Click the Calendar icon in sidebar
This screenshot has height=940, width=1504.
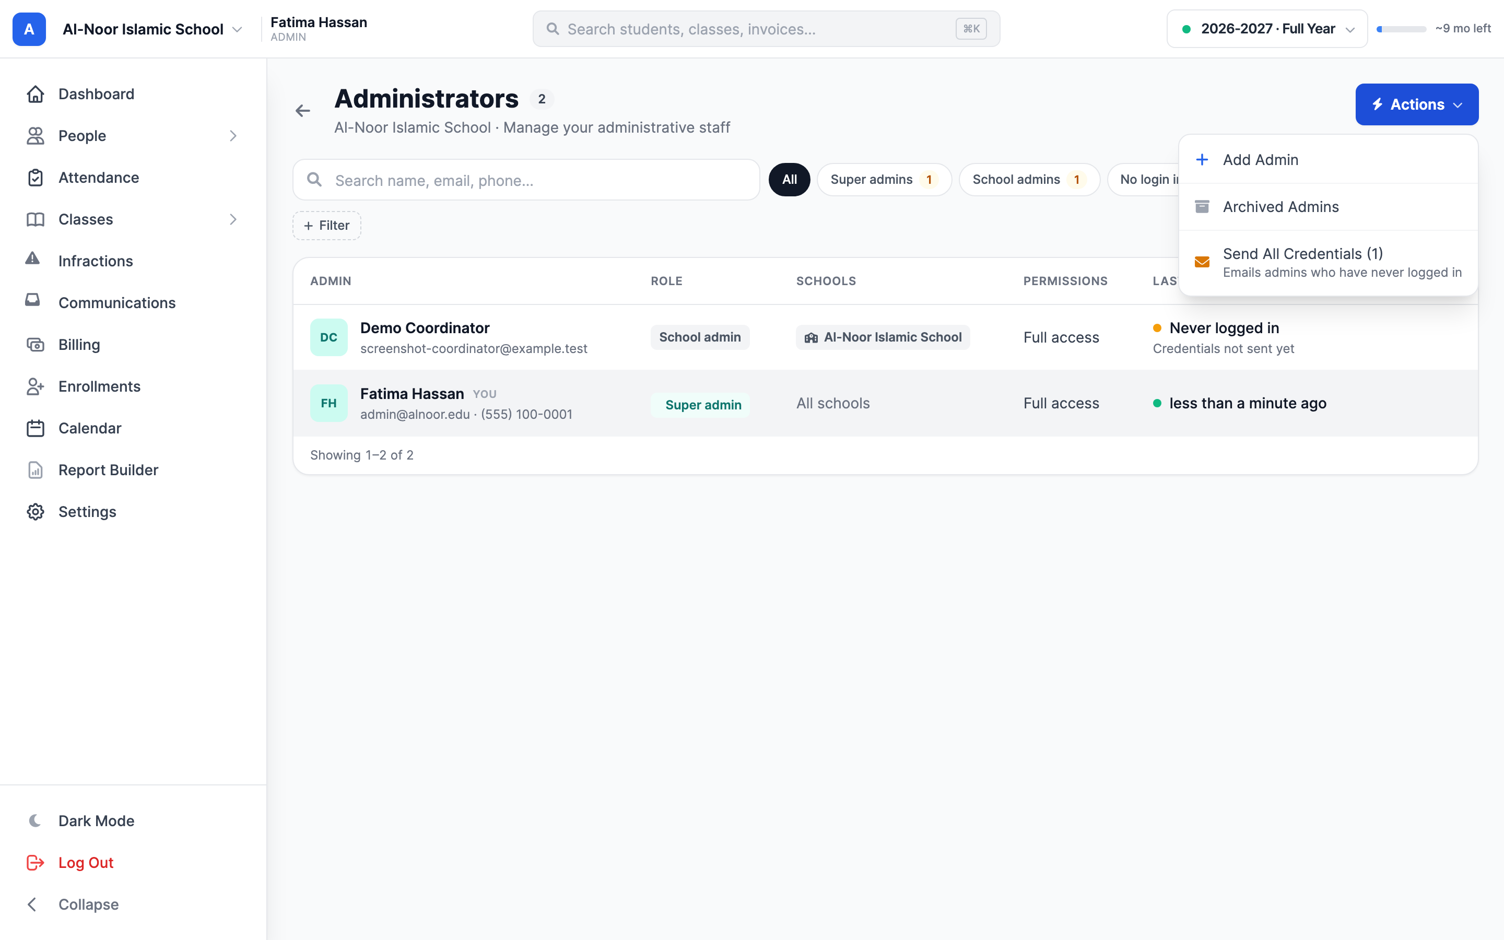click(36, 428)
